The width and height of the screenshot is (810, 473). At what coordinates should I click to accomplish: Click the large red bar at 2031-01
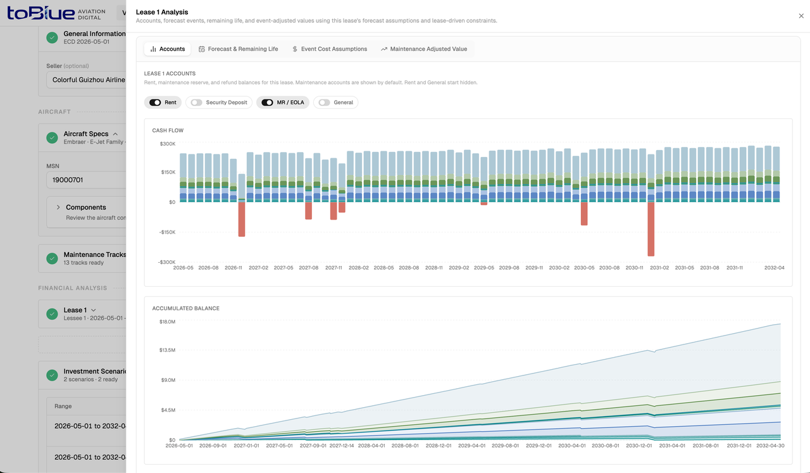point(651,229)
